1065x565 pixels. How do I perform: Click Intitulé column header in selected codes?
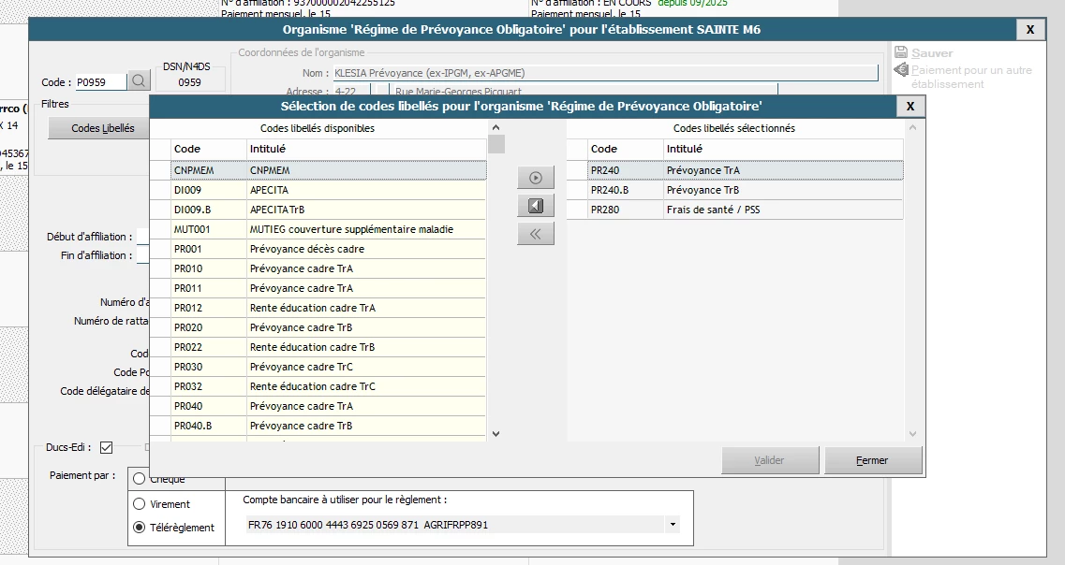pyautogui.click(x=784, y=150)
